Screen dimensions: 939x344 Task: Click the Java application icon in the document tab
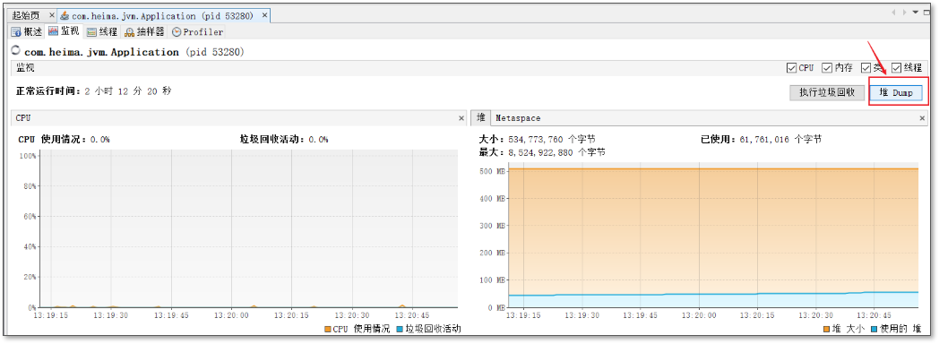click(x=65, y=15)
